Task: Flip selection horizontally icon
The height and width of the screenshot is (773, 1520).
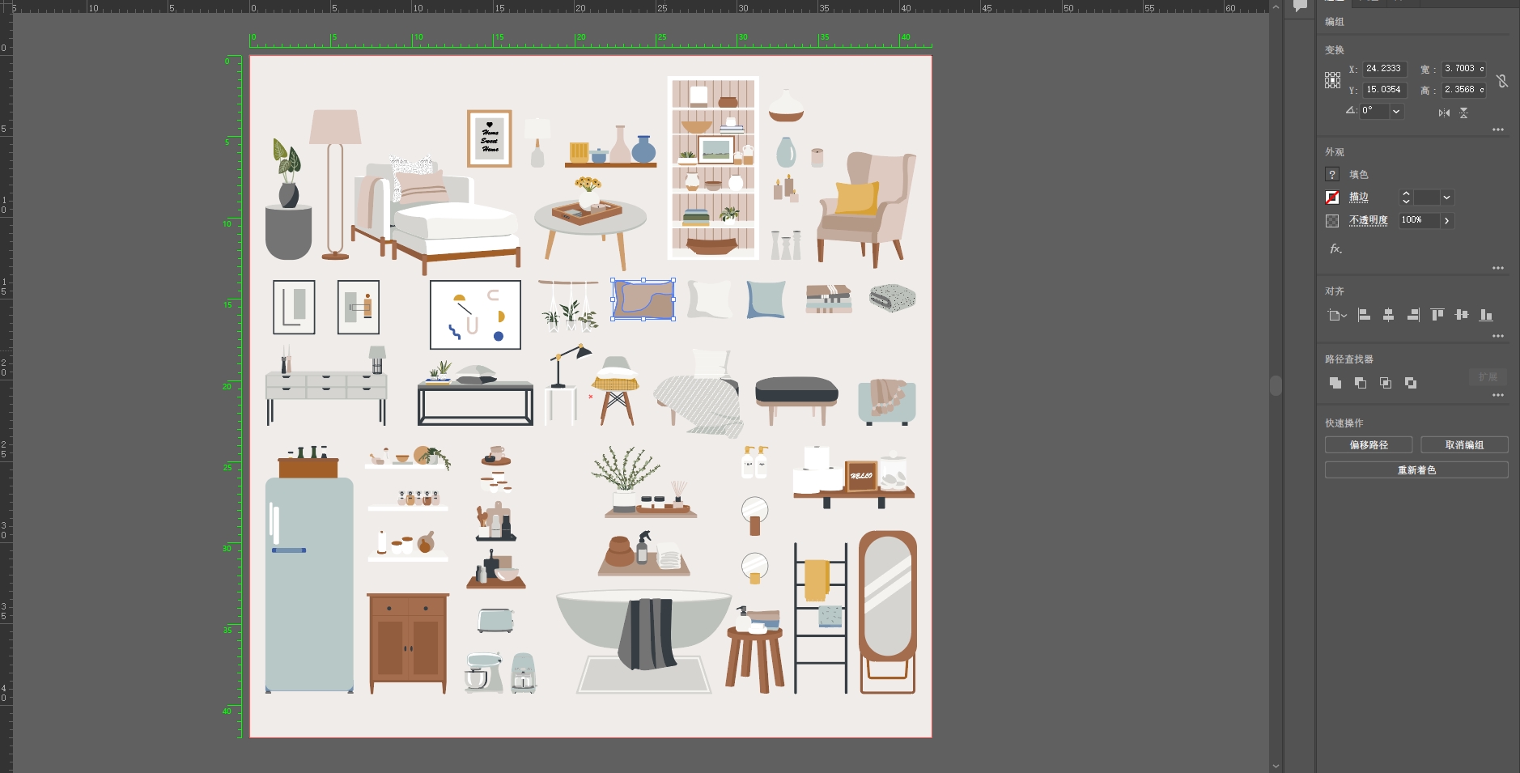Action: tap(1444, 113)
